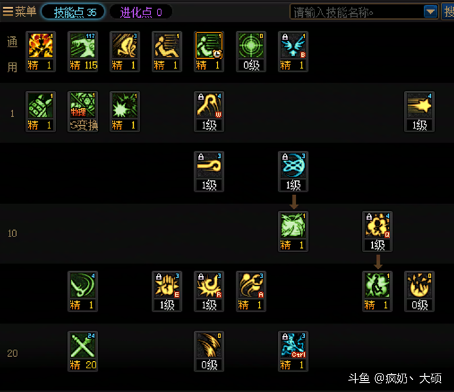Click the search button beside the dropdown
Viewport: 454px width, 392px height.
447,12
